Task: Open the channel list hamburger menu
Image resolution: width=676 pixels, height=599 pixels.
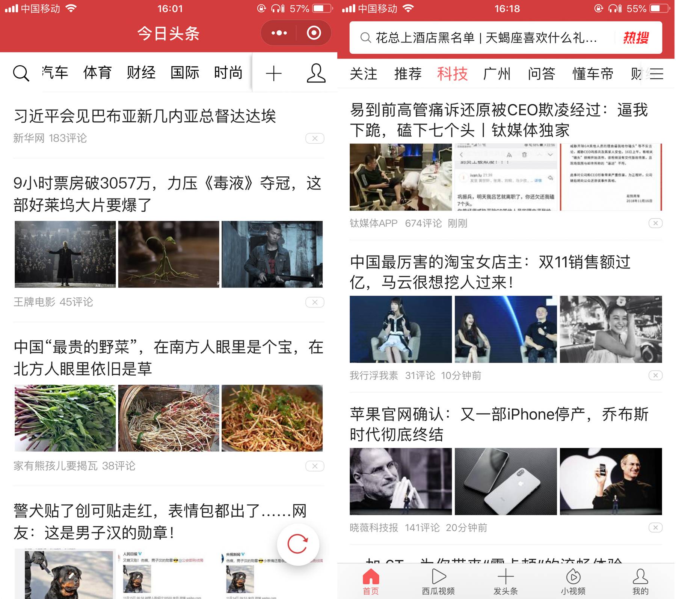Action: click(656, 74)
